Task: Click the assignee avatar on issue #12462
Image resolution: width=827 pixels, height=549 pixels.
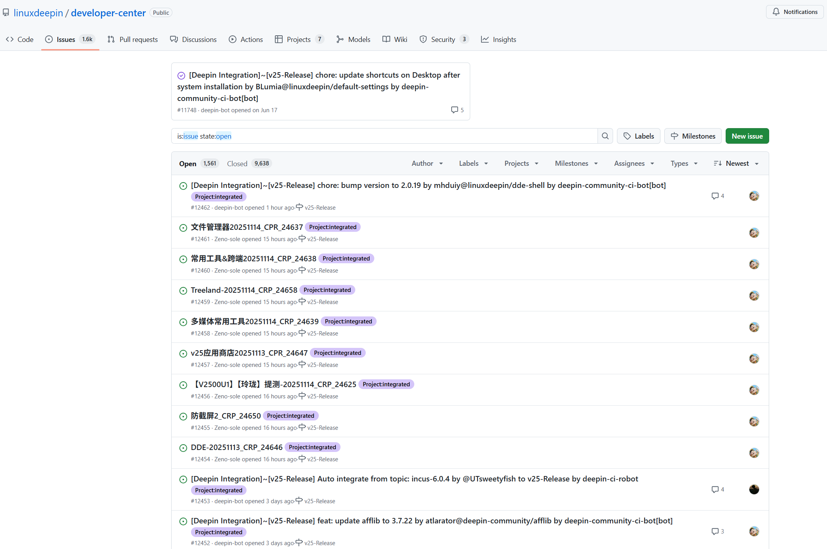Action: pyautogui.click(x=754, y=196)
